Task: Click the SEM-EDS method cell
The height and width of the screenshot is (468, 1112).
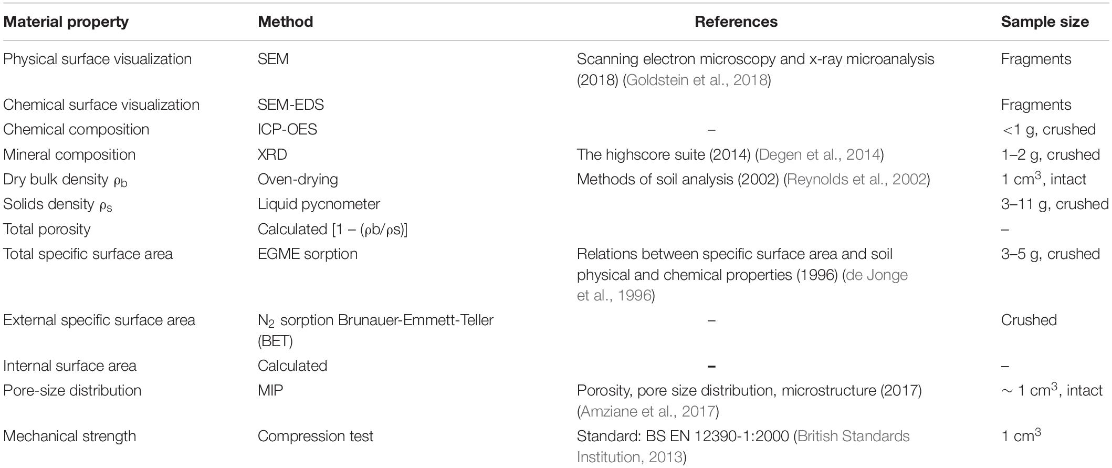Action: click(x=291, y=105)
